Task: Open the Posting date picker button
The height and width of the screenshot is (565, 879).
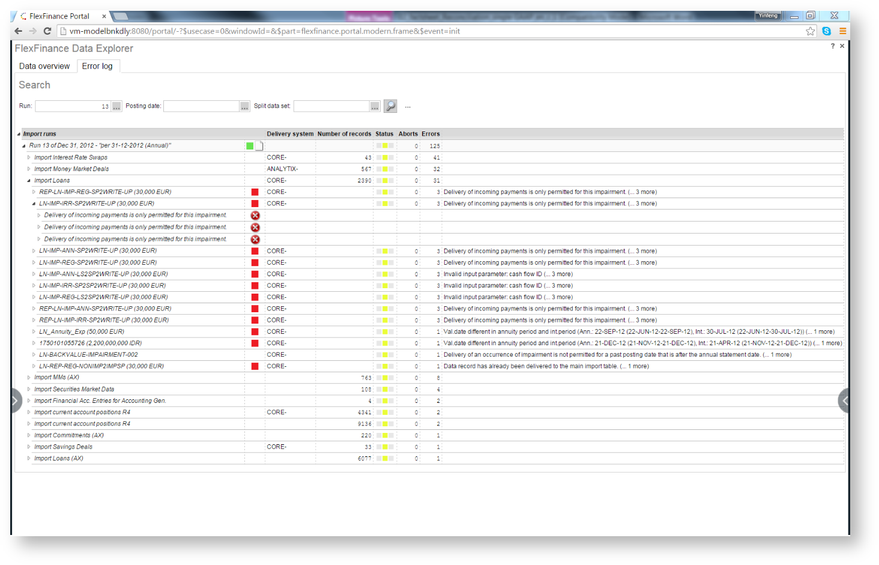Action: click(x=244, y=107)
